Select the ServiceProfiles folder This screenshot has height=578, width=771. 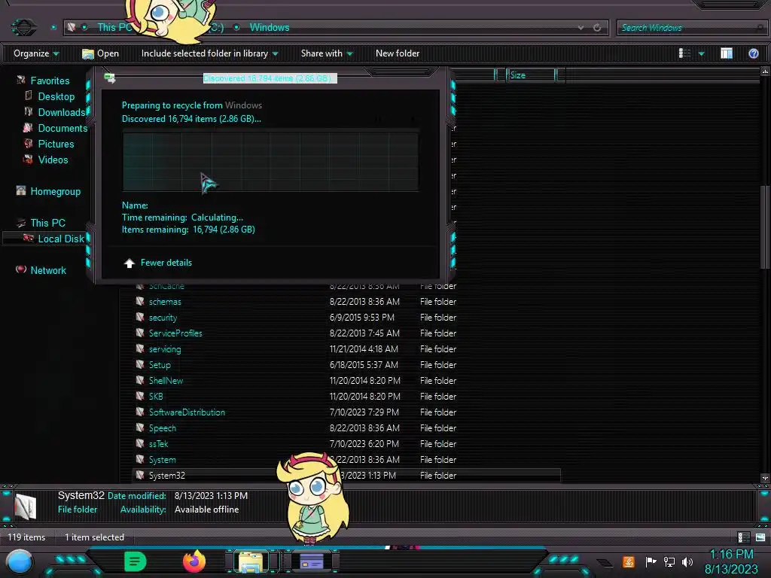[x=175, y=333]
